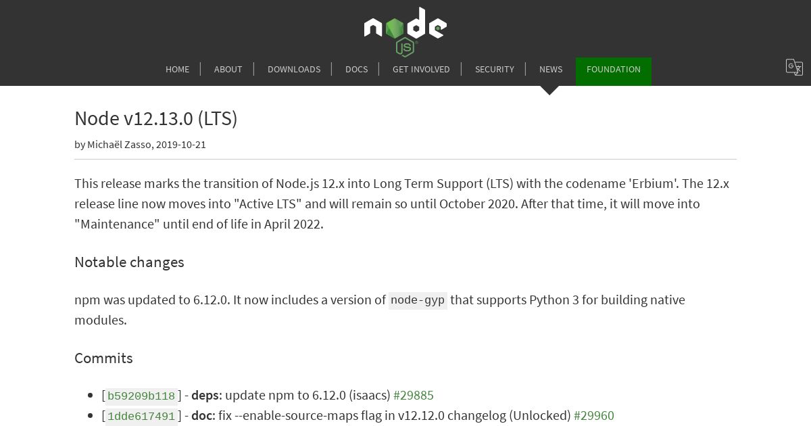The width and height of the screenshot is (811, 426).
Task: Open commit 1dde617491 link
Action: [141, 416]
